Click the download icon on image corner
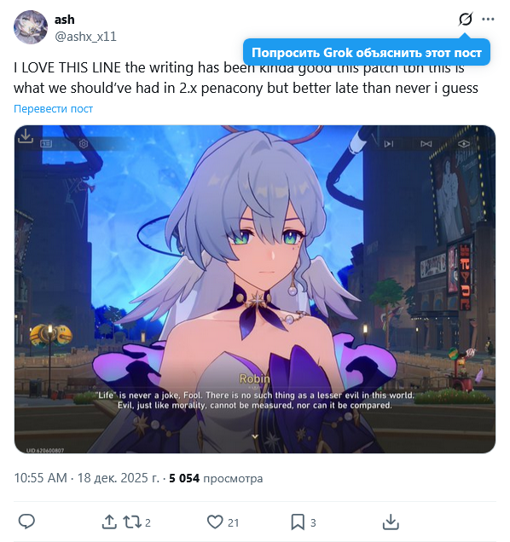This screenshot has width=510, height=542. (x=26, y=135)
